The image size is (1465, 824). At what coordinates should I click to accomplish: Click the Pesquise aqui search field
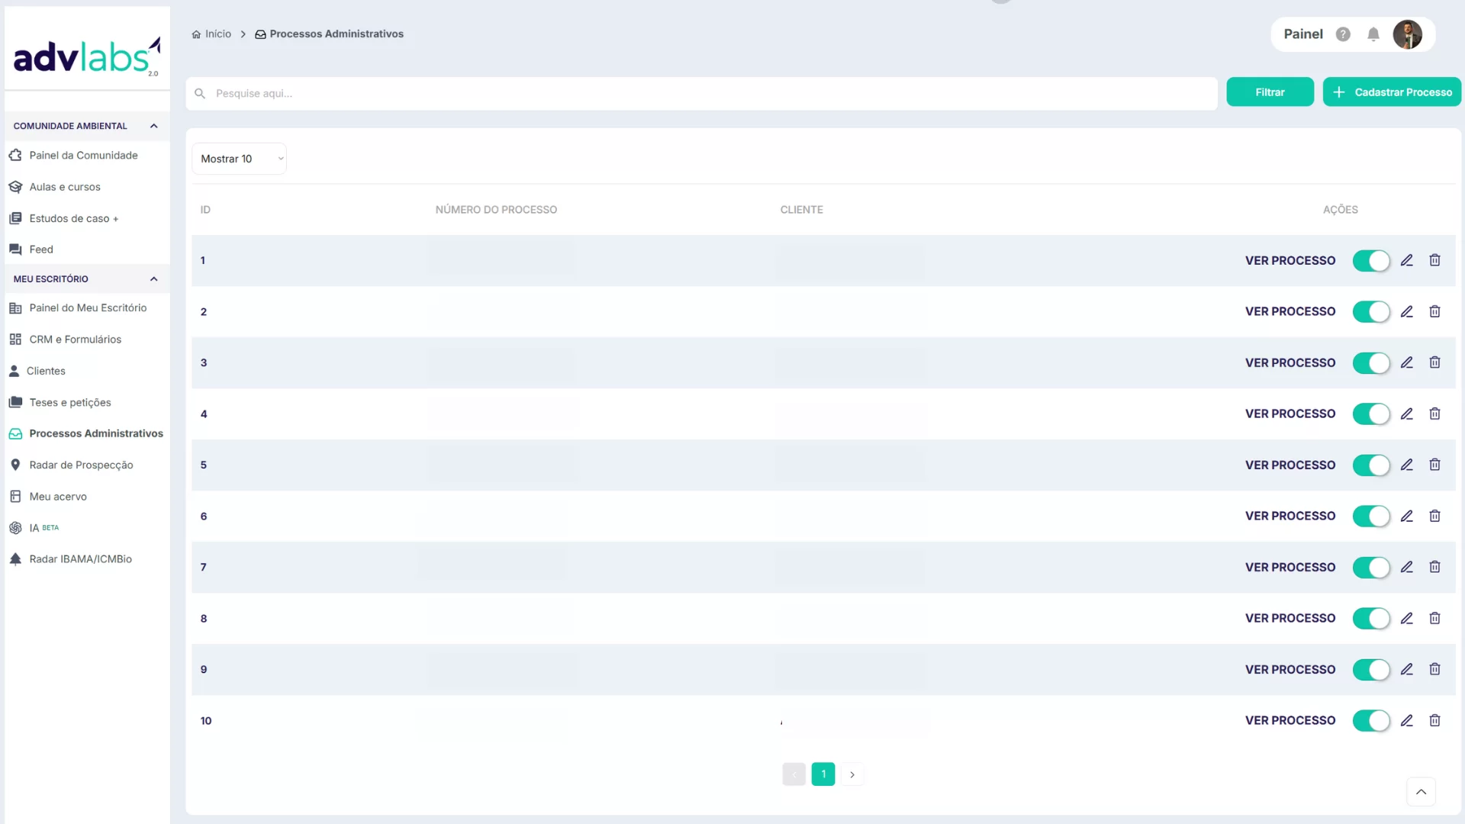[702, 93]
